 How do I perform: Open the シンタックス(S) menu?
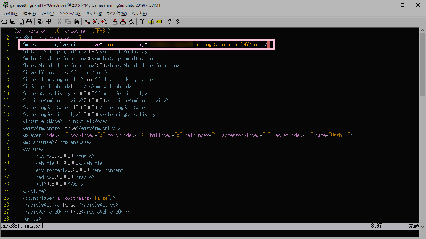click(x=70, y=14)
